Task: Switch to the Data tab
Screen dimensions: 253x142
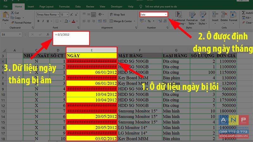Action: click(x=78, y=7)
